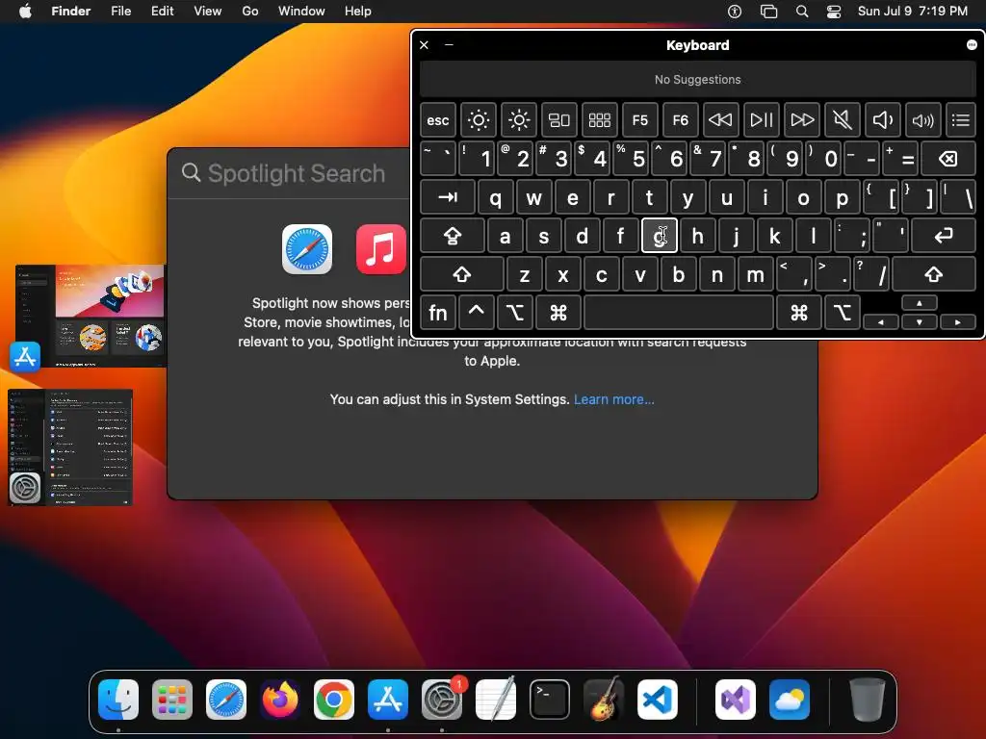Tap the down arrow key
This screenshot has height=739, width=986.
tap(920, 321)
